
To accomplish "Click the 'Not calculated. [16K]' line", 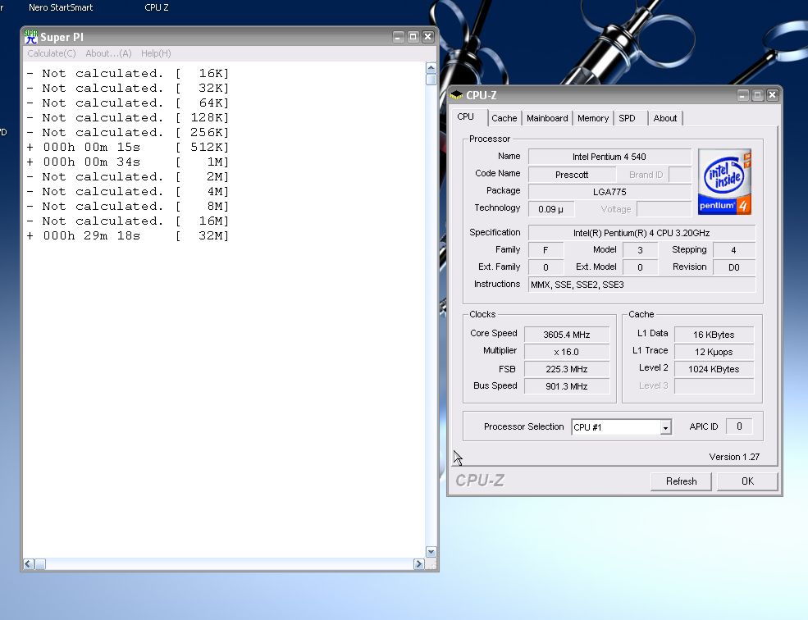I will click(128, 73).
